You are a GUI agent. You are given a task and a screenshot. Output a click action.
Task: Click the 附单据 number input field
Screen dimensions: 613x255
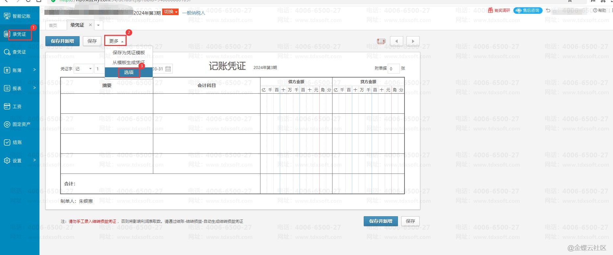click(x=393, y=69)
